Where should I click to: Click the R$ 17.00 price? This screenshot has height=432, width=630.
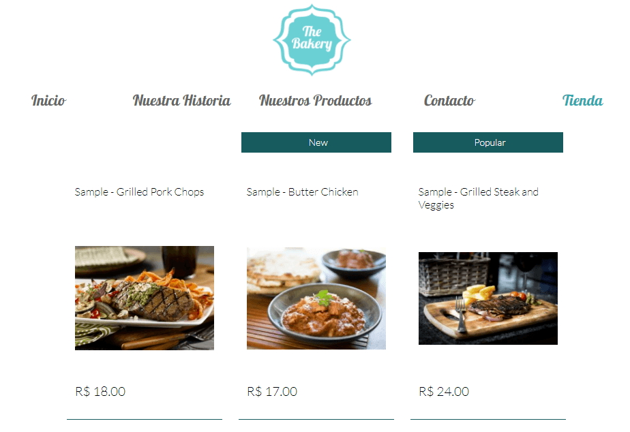click(x=272, y=391)
